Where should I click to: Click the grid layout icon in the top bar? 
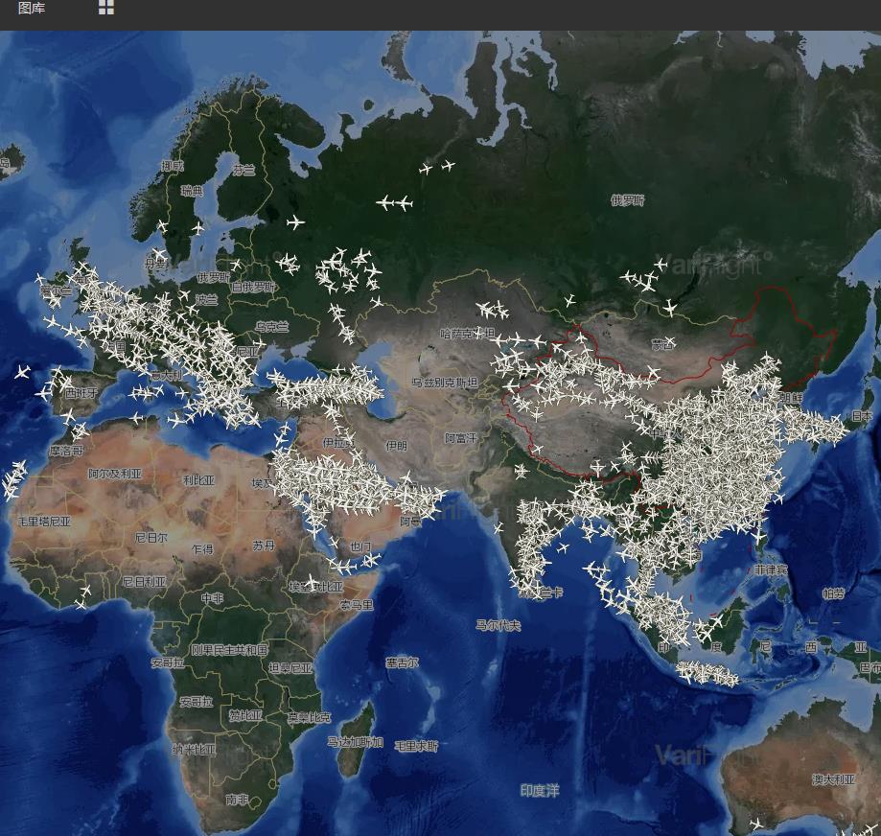(106, 9)
